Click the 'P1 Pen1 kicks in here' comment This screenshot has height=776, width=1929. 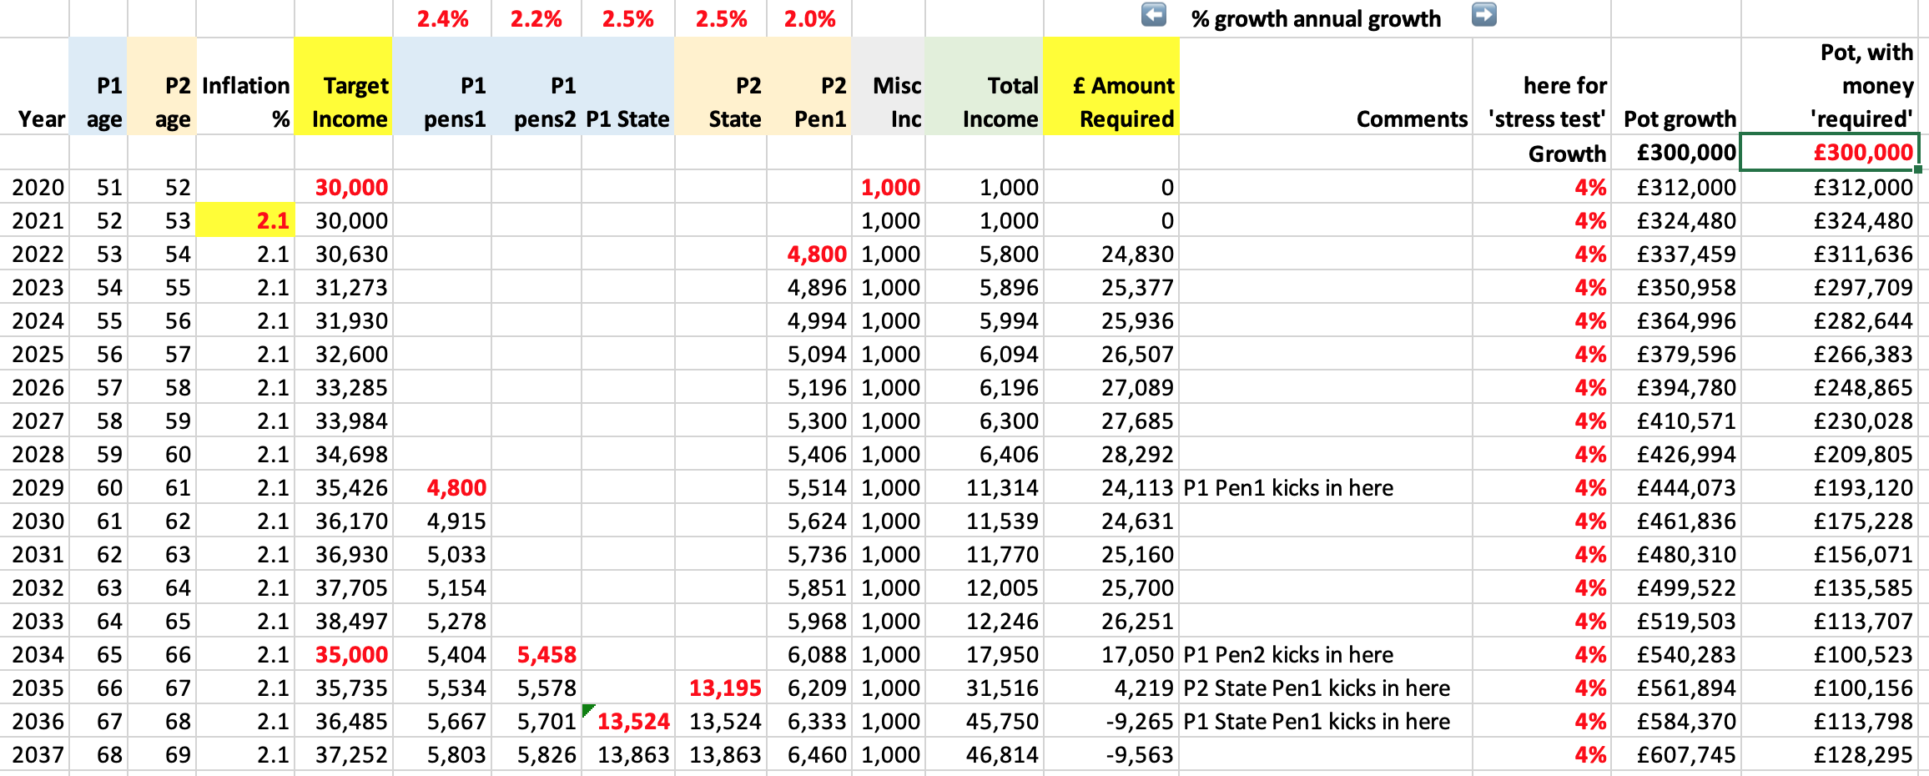click(x=1288, y=487)
